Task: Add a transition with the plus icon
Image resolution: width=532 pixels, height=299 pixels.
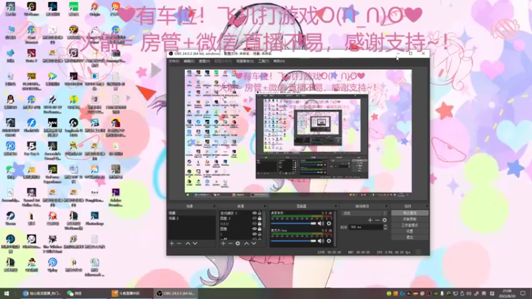Action: coord(370,220)
